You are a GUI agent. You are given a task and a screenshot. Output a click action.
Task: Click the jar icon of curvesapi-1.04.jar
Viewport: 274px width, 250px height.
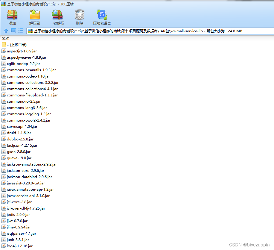[4, 127]
